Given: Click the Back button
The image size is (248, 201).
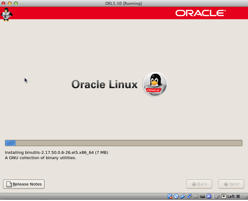Looking at the screenshot, I should (199, 184).
